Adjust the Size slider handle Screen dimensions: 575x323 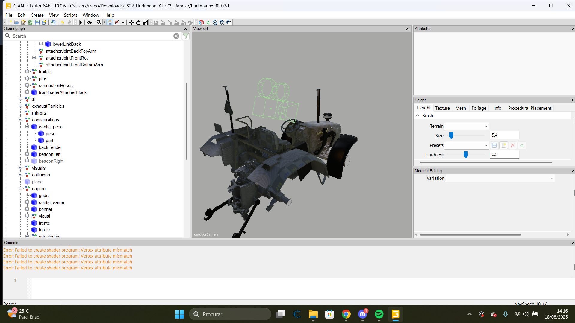451,135
